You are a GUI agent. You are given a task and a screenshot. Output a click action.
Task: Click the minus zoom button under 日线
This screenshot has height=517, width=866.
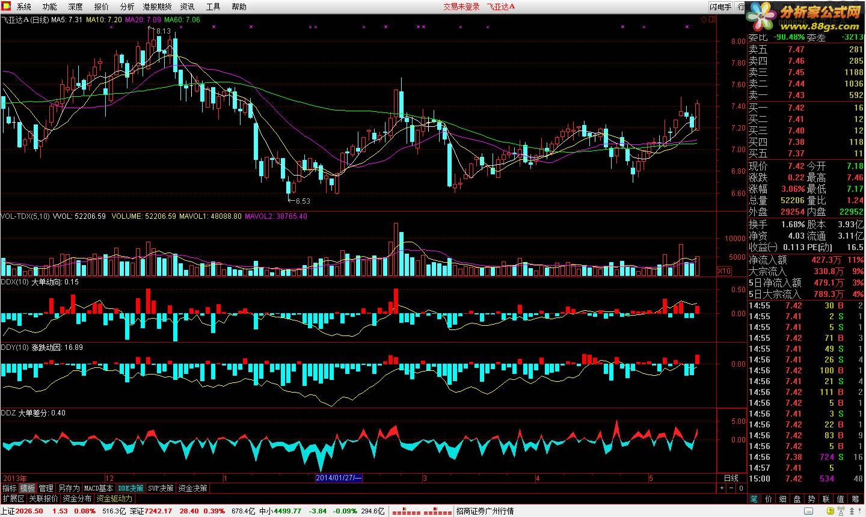click(731, 488)
